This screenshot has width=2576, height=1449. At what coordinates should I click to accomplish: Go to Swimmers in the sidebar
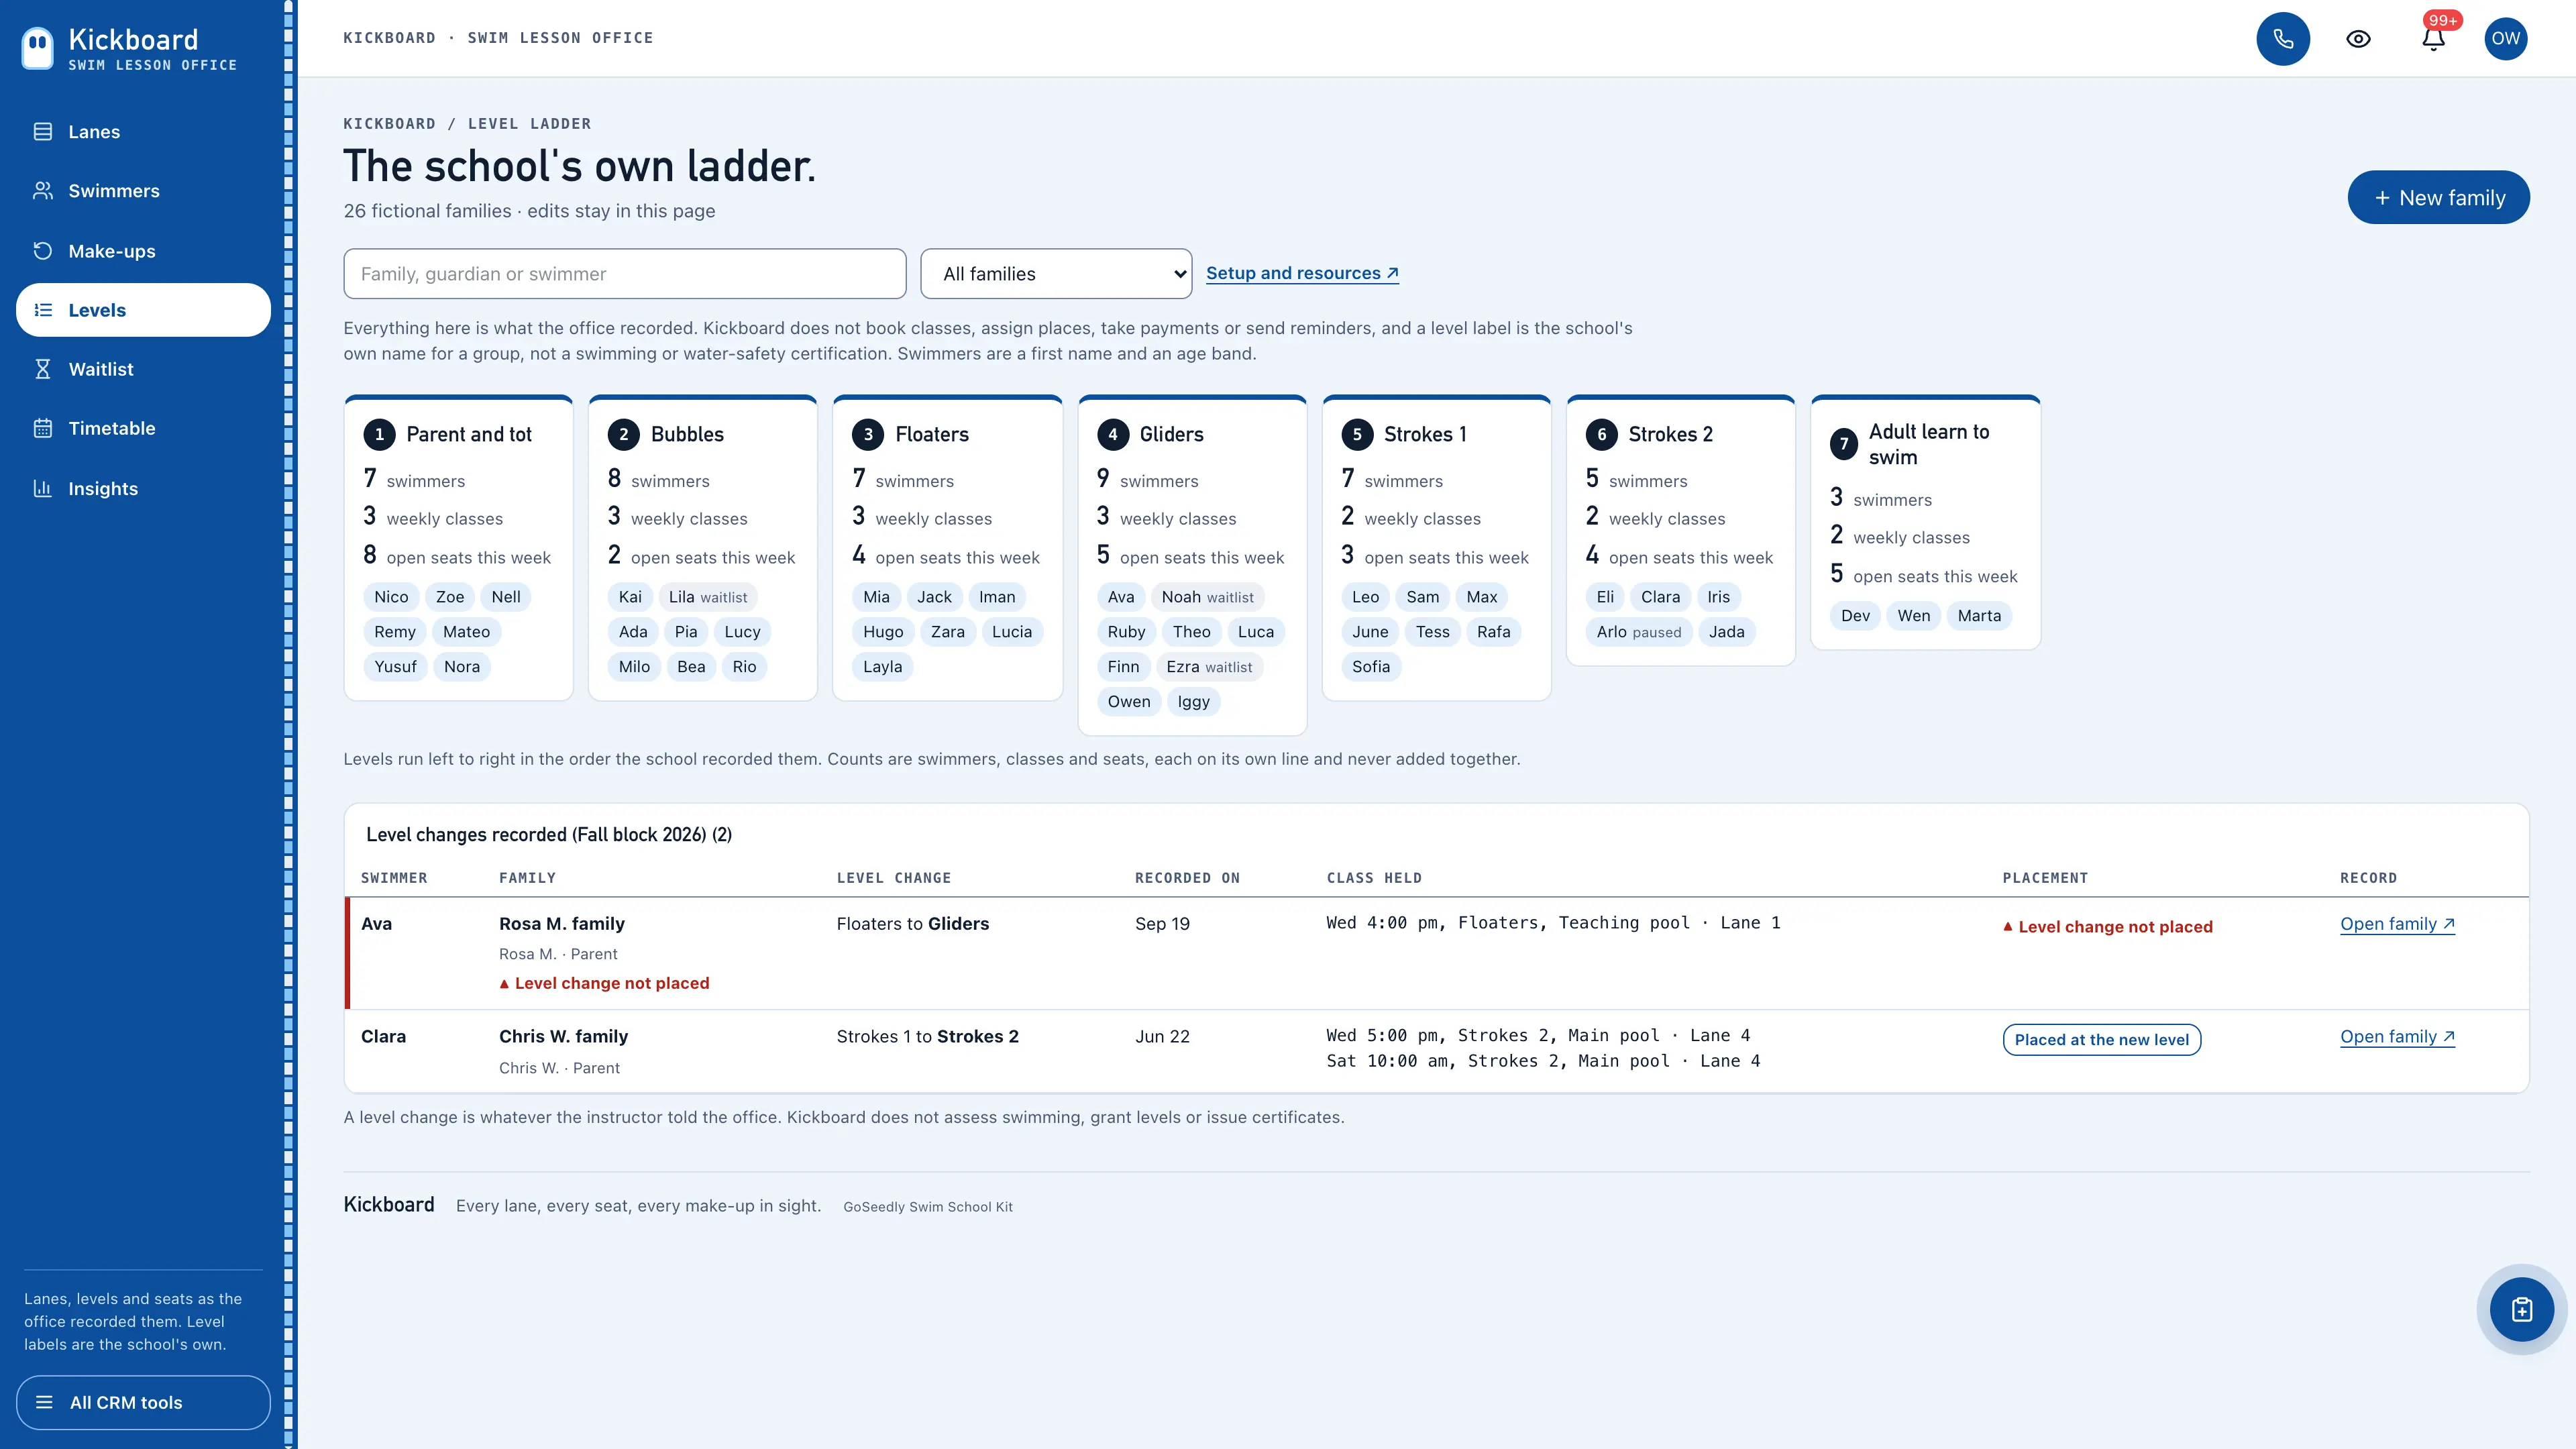point(143,191)
